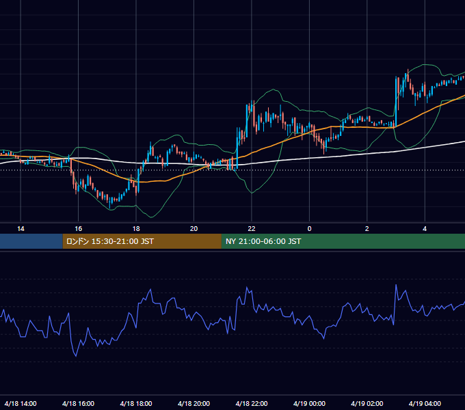Click the 4/19 04:00 date label

pos(425,403)
